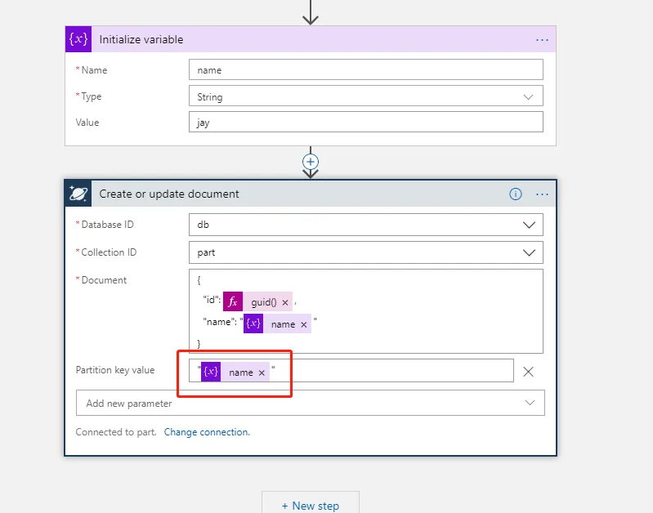
Task: Open Initialize variable ellipsis menu
Action: (542, 40)
